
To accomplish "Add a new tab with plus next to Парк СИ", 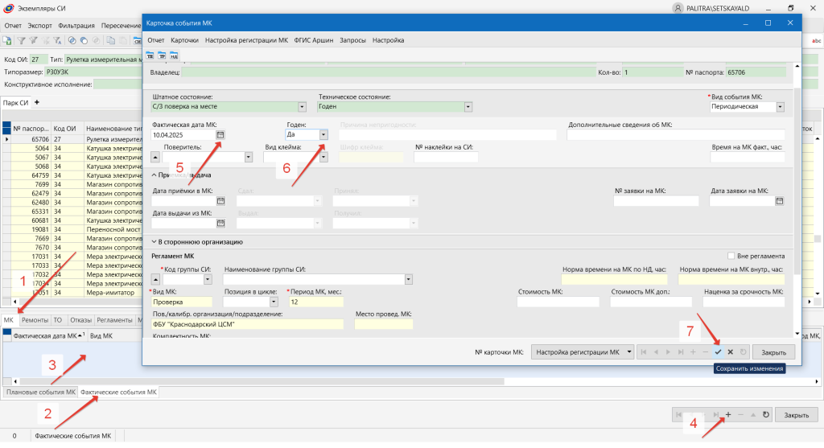I will pos(37,102).
